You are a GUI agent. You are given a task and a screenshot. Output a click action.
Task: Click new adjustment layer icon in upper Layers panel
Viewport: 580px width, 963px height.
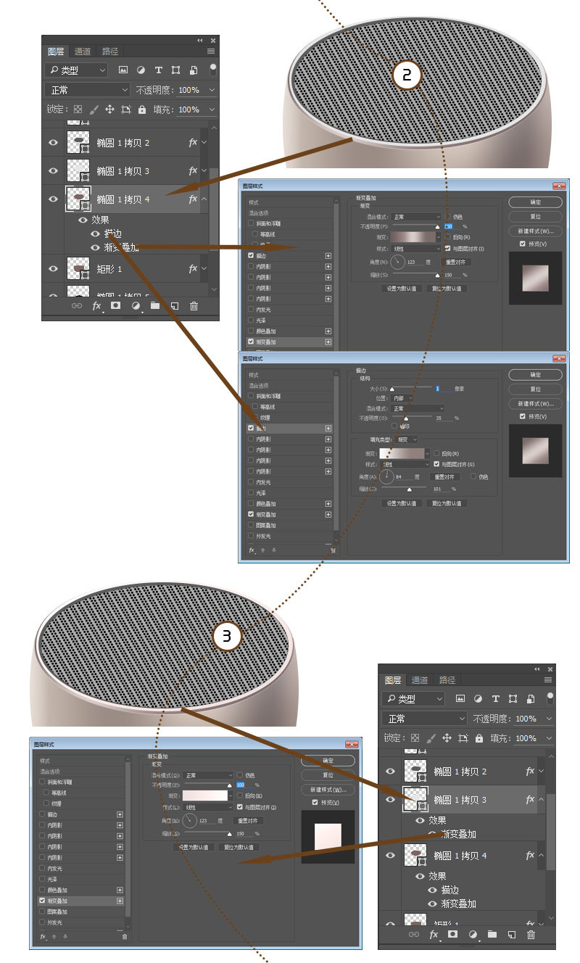pos(136,306)
